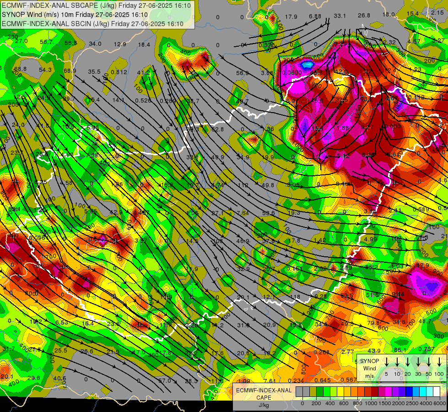
Task: Click the '46.9' station value
Action: 243,241
